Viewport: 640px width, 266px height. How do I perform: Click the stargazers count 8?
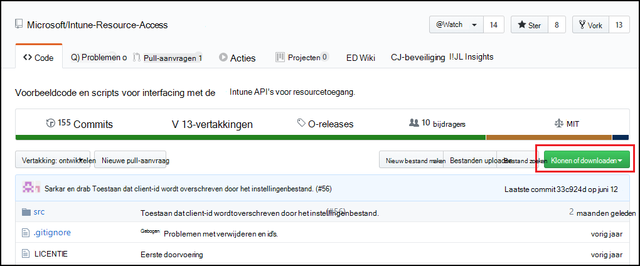pyautogui.click(x=557, y=25)
